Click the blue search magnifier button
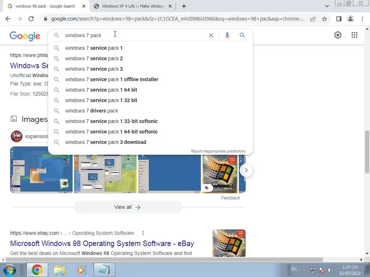The height and width of the screenshot is (277, 370). pos(242,35)
